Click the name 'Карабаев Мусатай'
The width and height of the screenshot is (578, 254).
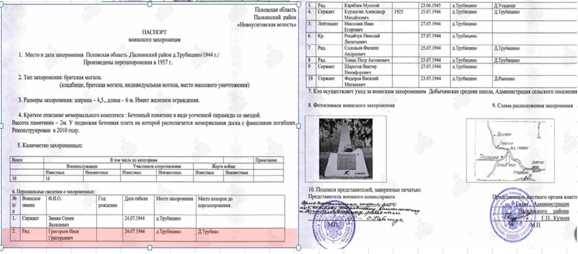(361, 5)
